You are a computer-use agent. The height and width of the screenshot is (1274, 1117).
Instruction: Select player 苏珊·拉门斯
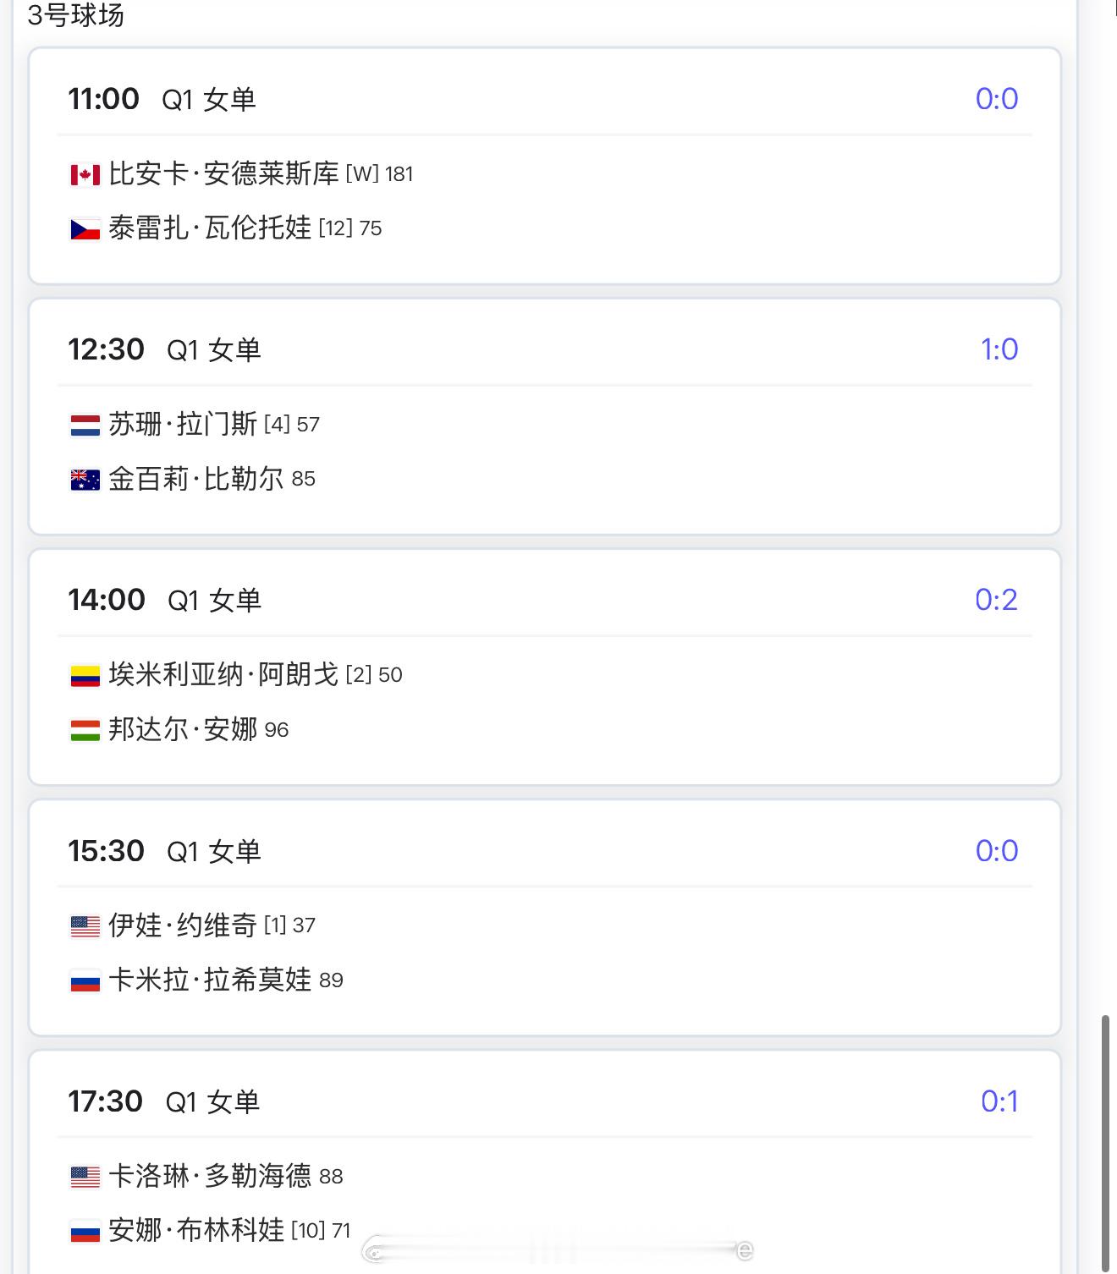point(183,425)
